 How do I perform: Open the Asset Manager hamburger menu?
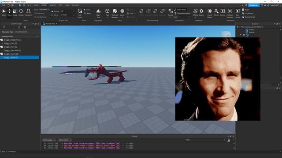click(x=4, y=27)
